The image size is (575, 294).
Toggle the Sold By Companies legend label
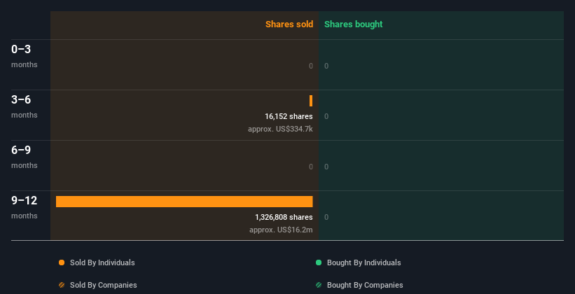[103, 285]
